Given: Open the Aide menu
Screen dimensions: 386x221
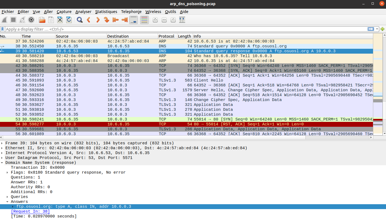Looking at the screenshot, I should (x=184, y=12).
